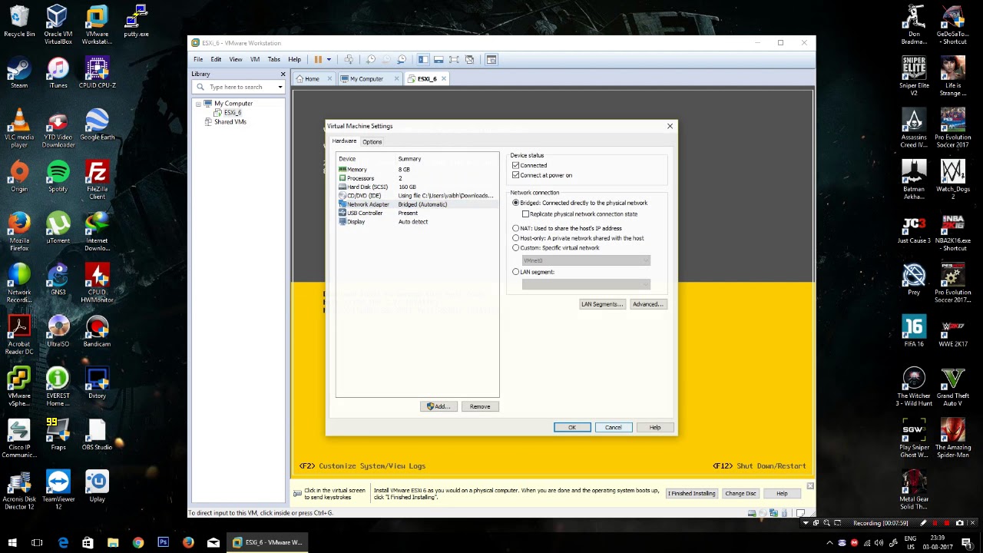Close the install hint bar

809,486
